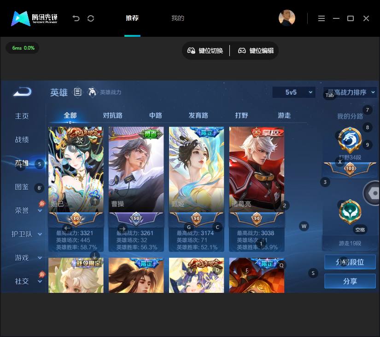Select the 打野 lane tab
Viewport: 380px width, 337px height.
pyautogui.click(x=241, y=115)
